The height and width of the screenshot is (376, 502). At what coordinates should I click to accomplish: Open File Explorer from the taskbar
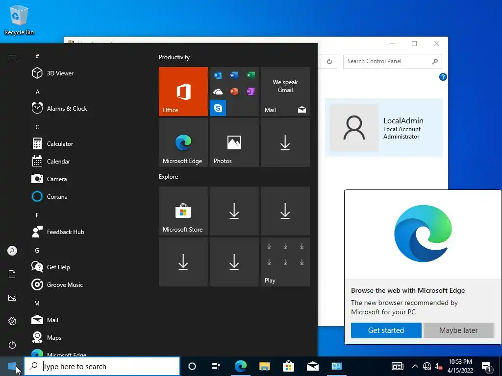[x=264, y=366]
